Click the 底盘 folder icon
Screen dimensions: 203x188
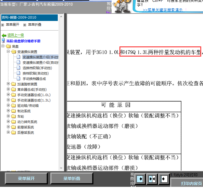(8, 46)
